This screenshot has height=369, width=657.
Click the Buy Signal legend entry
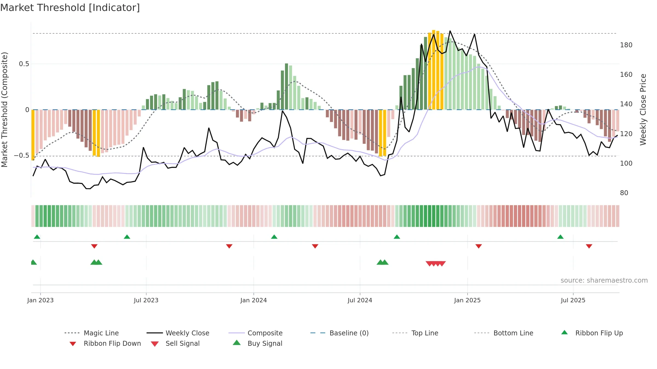point(257,343)
